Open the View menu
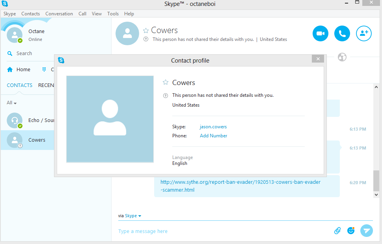Screen dimensions: 382x244 coord(97,14)
